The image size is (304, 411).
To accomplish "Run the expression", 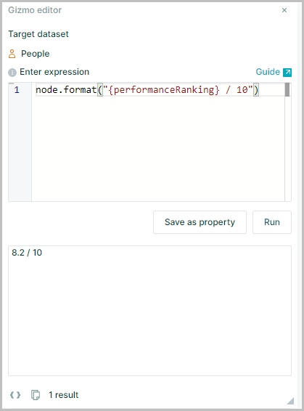I will click(x=272, y=222).
